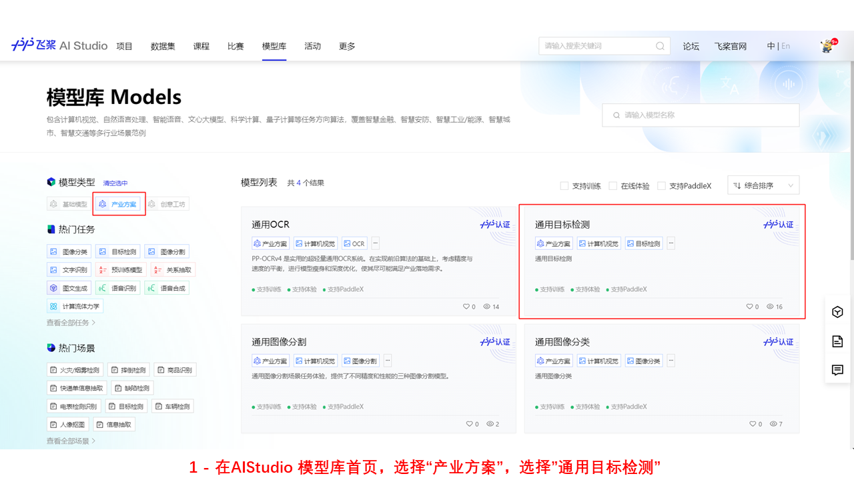This screenshot has height=480, width=854.
Task: Toggle the 创意工坊 model type filter
Action: [167, 204]
